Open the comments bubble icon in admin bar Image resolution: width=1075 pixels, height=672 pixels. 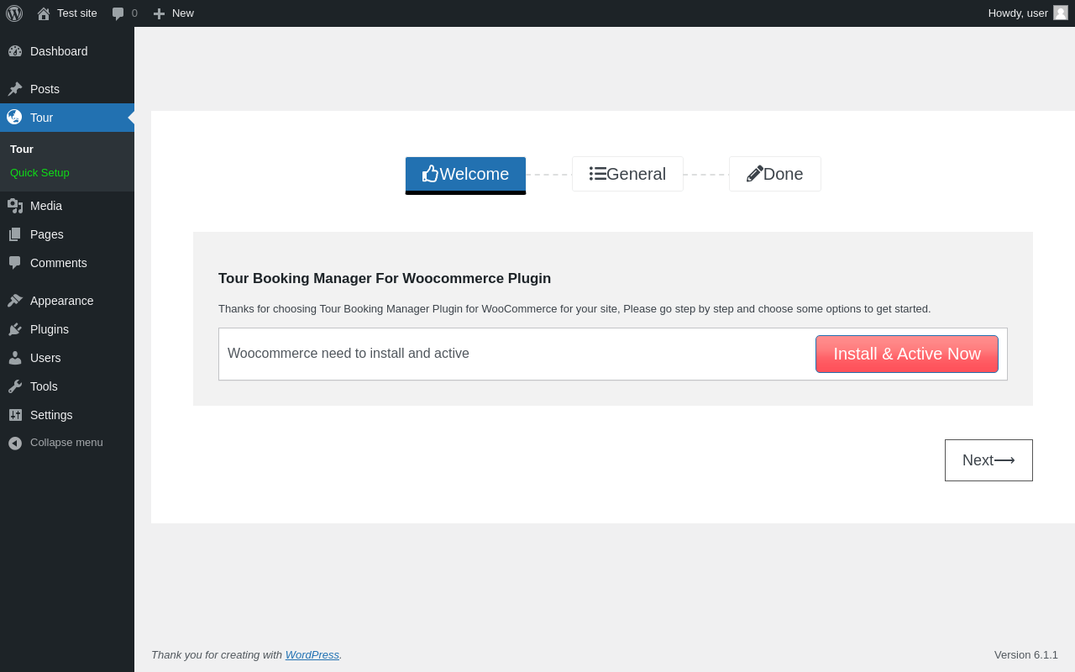pos(118,13)
